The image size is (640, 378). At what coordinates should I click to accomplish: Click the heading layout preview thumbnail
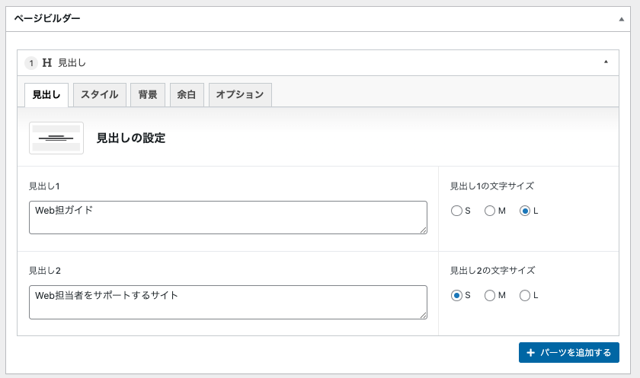point(56,138)
